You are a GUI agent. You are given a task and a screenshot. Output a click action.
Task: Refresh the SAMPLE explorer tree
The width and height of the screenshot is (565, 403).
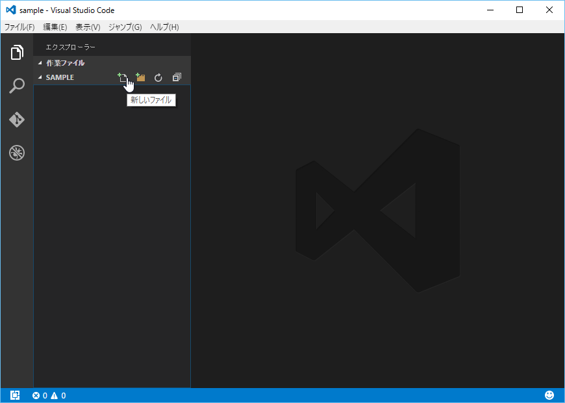pos(158,78)
